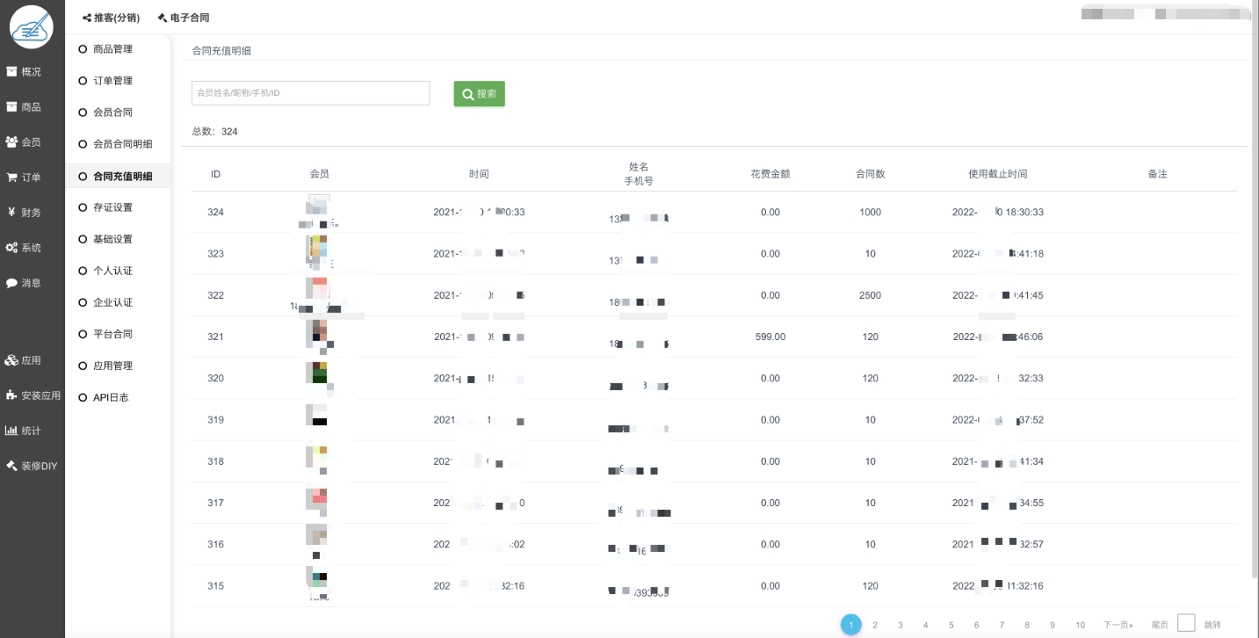Open 消息 messages section

coord(25,283)
